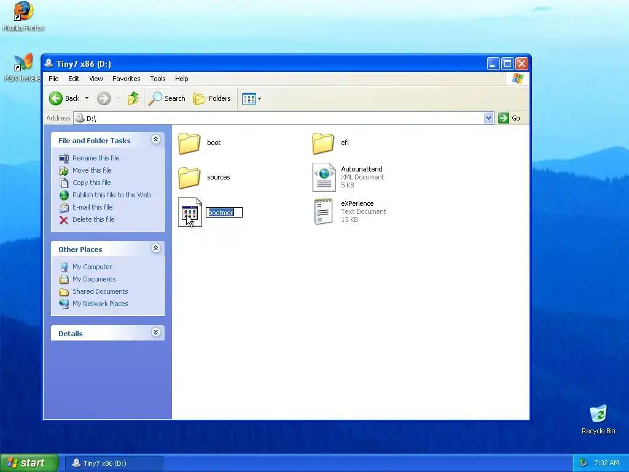
Task: Click the Autounattend file name text
Action: 361,169
